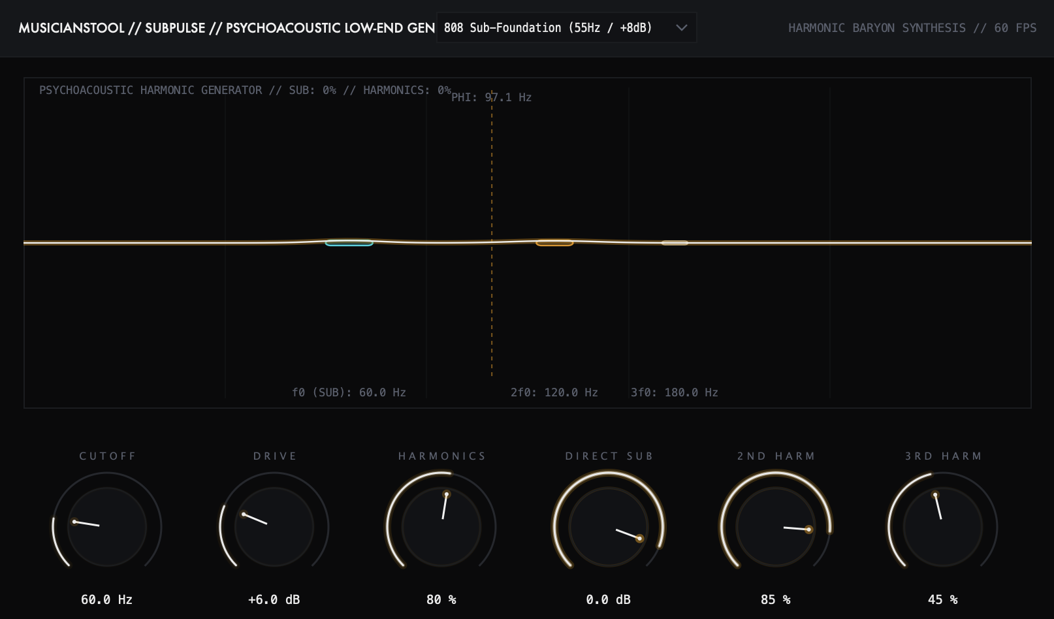Click the CUTOFF knob

[107, 526]
